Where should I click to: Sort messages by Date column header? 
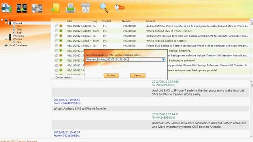tap(70, 21)
